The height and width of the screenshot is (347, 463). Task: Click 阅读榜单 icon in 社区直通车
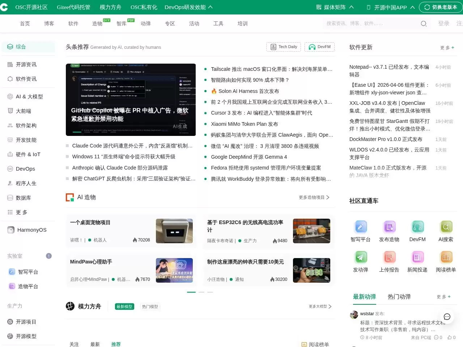click(446, 257)
